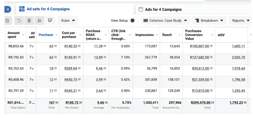The image size is (253, 118).
Task: Click the audience people icon
Action: pos(39,21)
